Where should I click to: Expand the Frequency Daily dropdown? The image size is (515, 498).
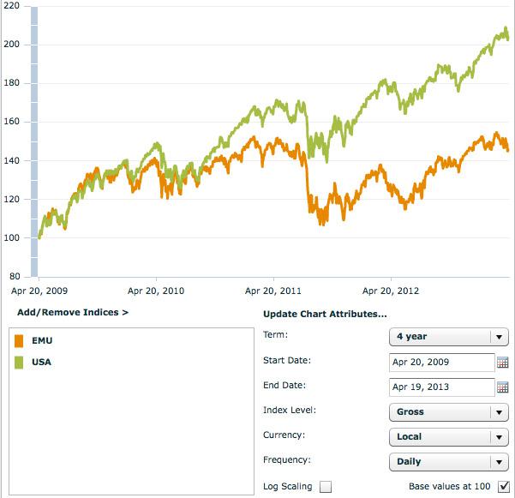point(448,462)
